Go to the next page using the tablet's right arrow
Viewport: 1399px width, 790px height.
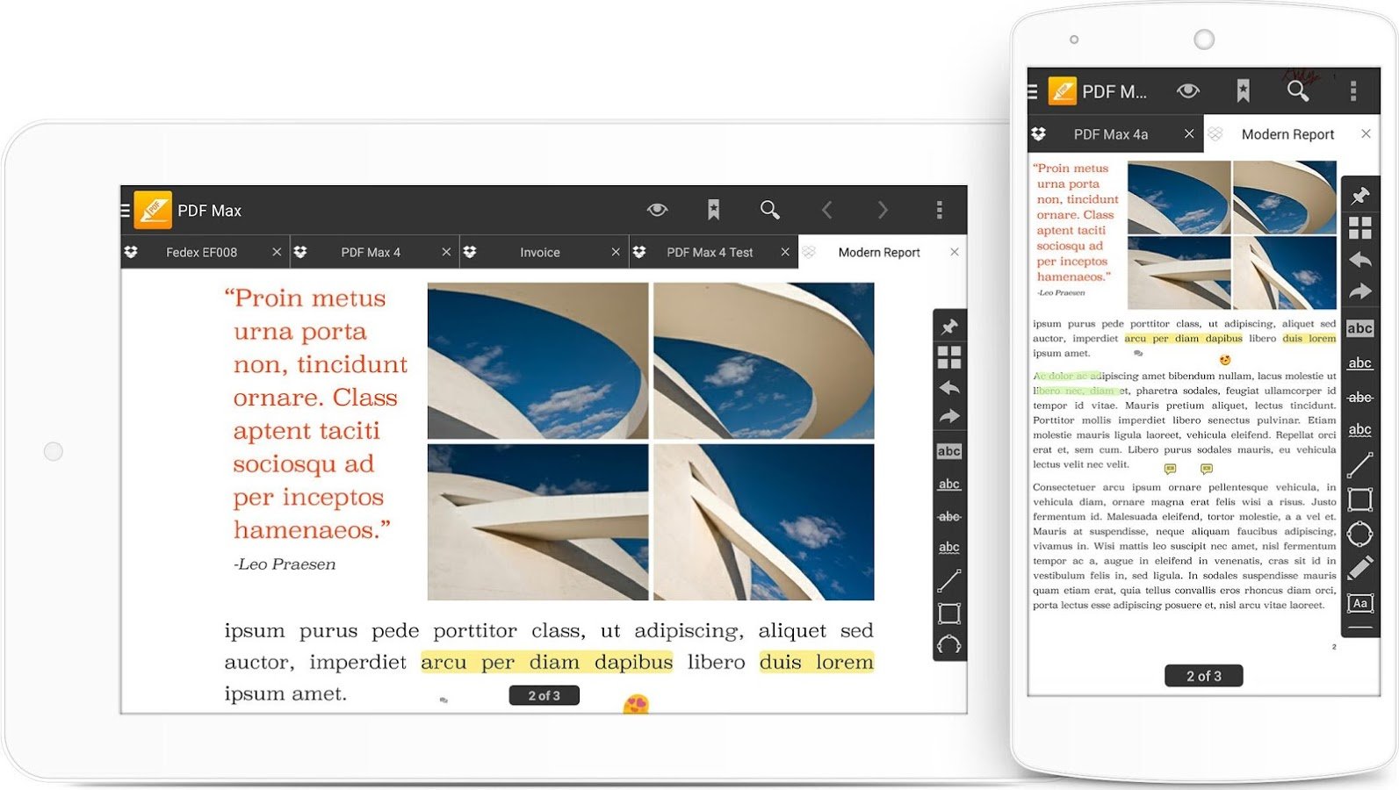click(x=883, y=210)
